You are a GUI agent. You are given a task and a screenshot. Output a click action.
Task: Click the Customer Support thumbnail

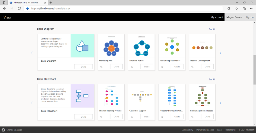click(x=141, y=96)
